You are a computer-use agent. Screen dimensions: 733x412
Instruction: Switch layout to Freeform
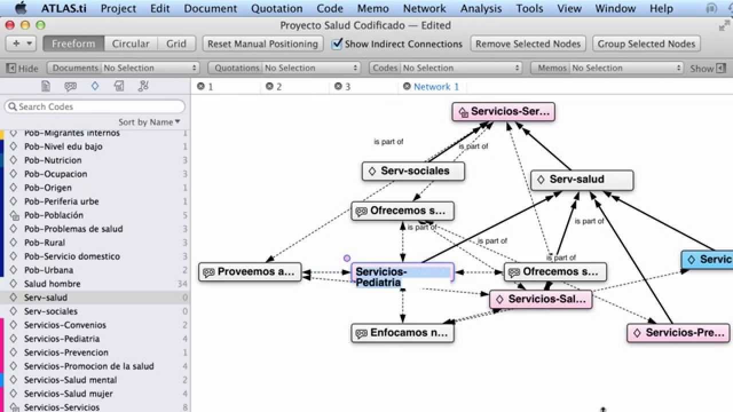(x=73, y=43)
